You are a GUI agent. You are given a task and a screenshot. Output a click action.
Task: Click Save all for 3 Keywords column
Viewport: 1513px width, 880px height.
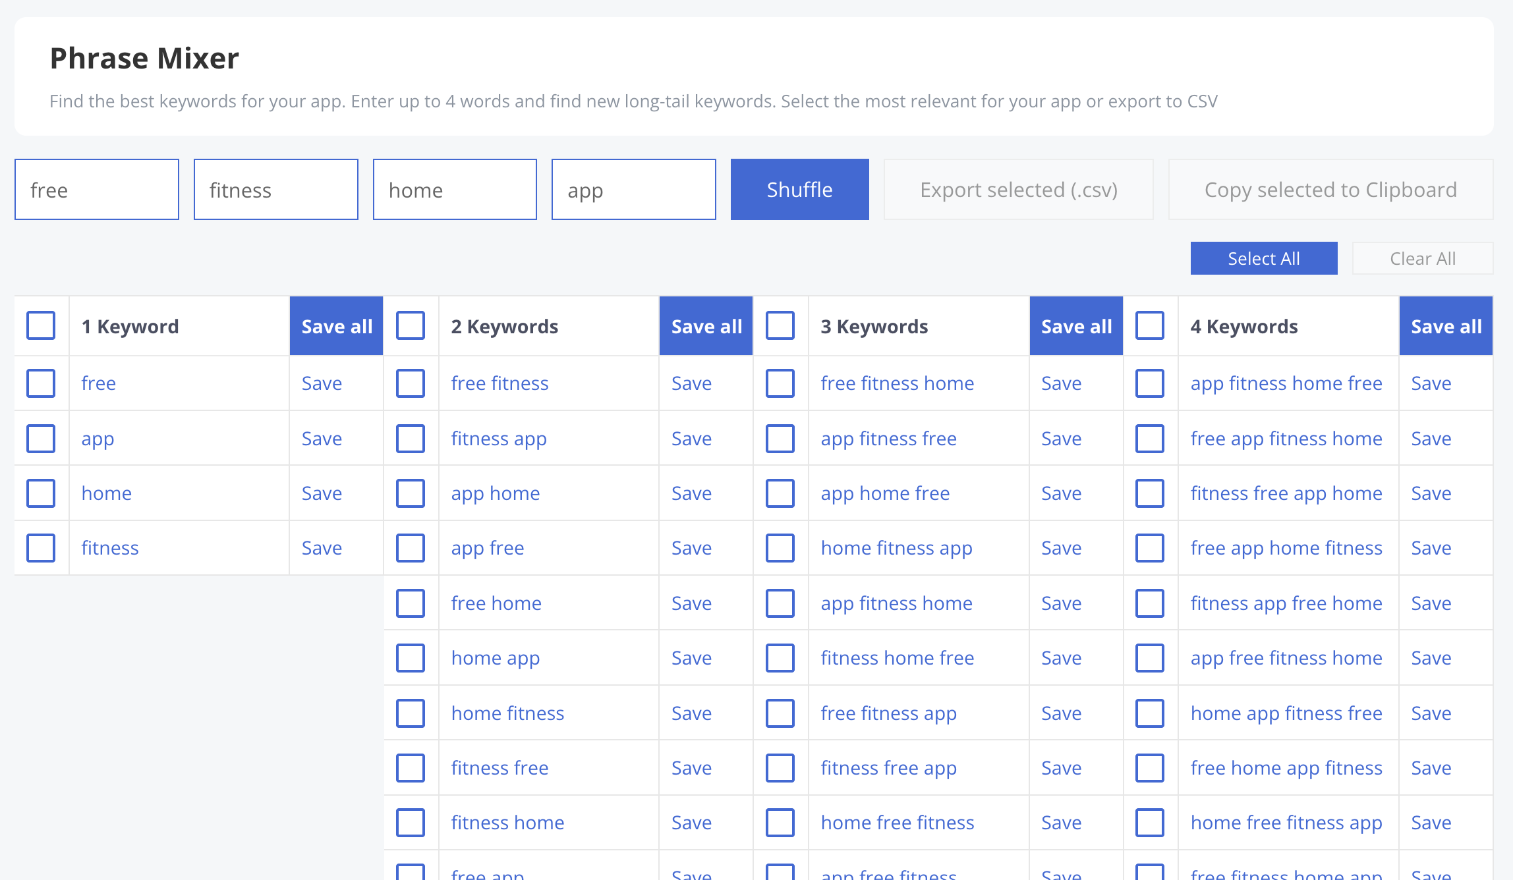click(x=1076, y=326)
